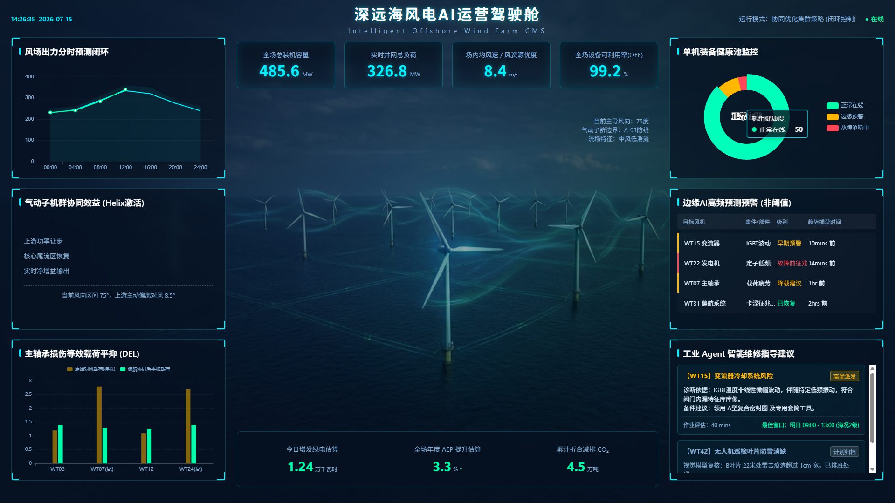Click the 目标风机 column header
Viewport: 895px width, 503px height.
point(694,222)
